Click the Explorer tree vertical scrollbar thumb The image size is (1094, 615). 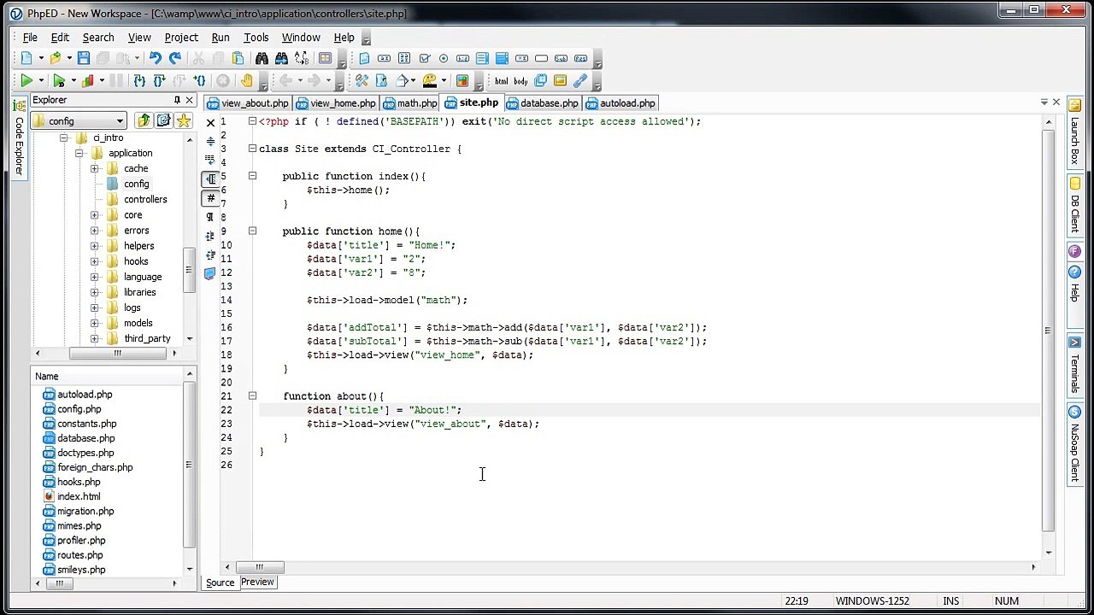click(190, 272)
